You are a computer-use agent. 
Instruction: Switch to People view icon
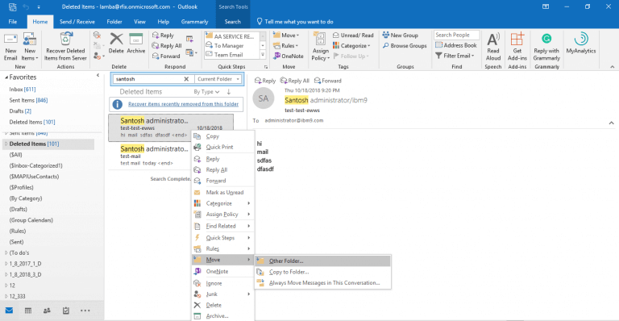[47, 311]
